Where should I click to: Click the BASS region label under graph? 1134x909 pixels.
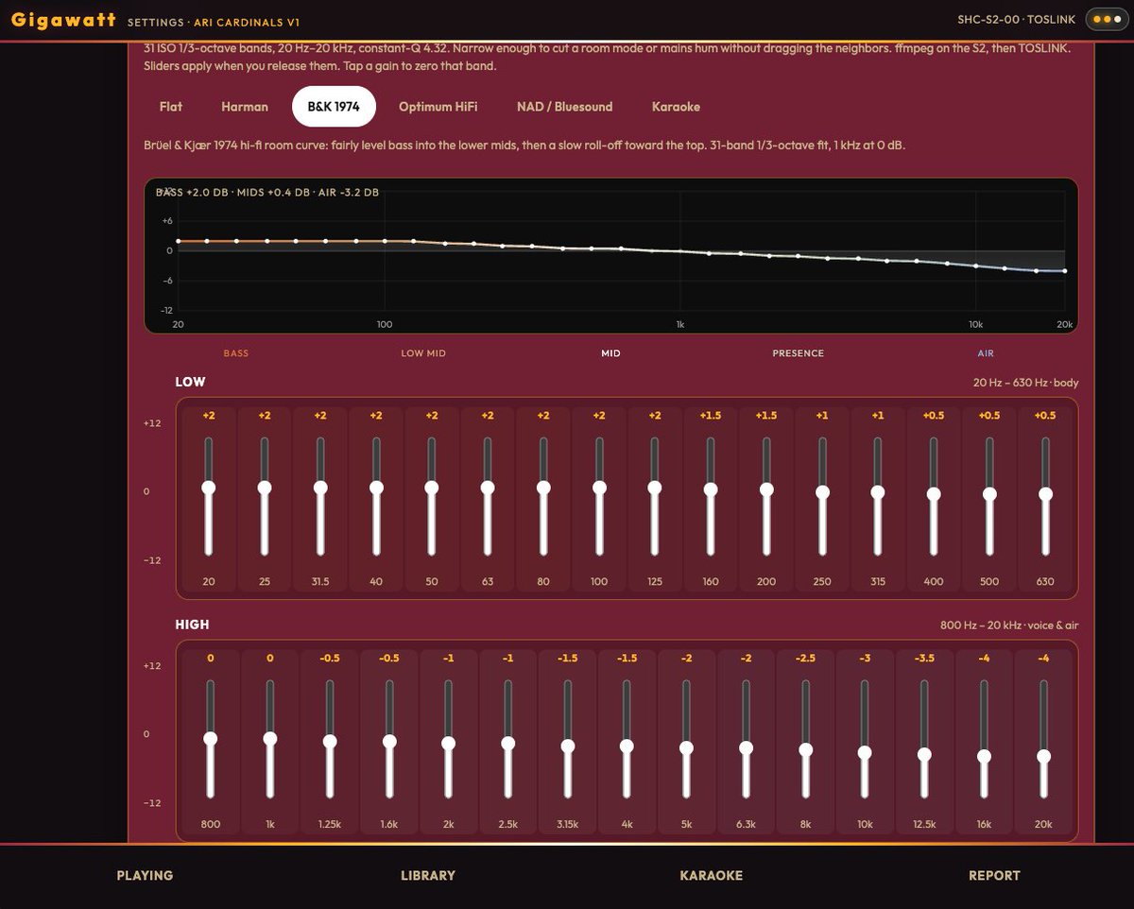[236, 353]
